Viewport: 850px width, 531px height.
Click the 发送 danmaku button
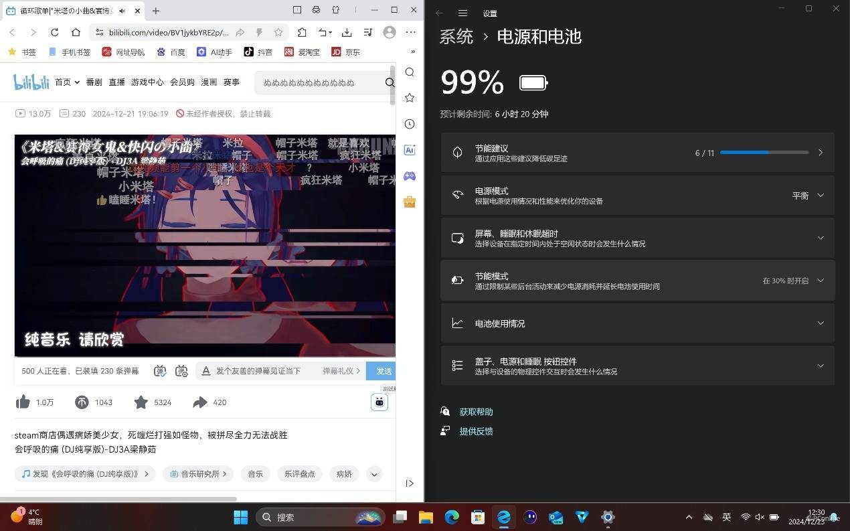tap(384, 371)
